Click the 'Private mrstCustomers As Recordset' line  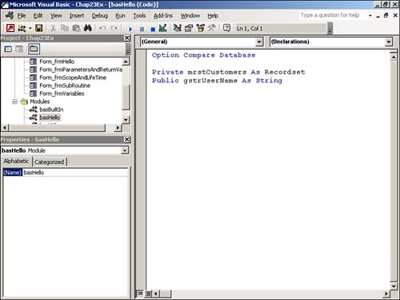[x=229, y=72]
